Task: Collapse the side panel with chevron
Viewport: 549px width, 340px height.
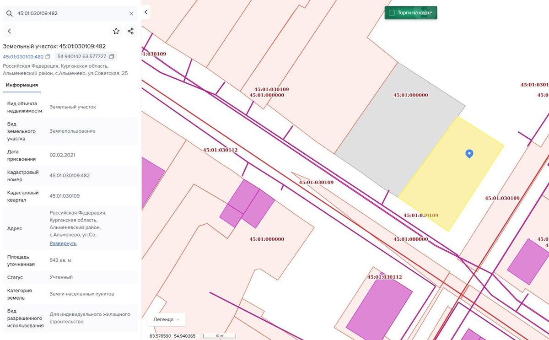Action: tap(146, 12)
